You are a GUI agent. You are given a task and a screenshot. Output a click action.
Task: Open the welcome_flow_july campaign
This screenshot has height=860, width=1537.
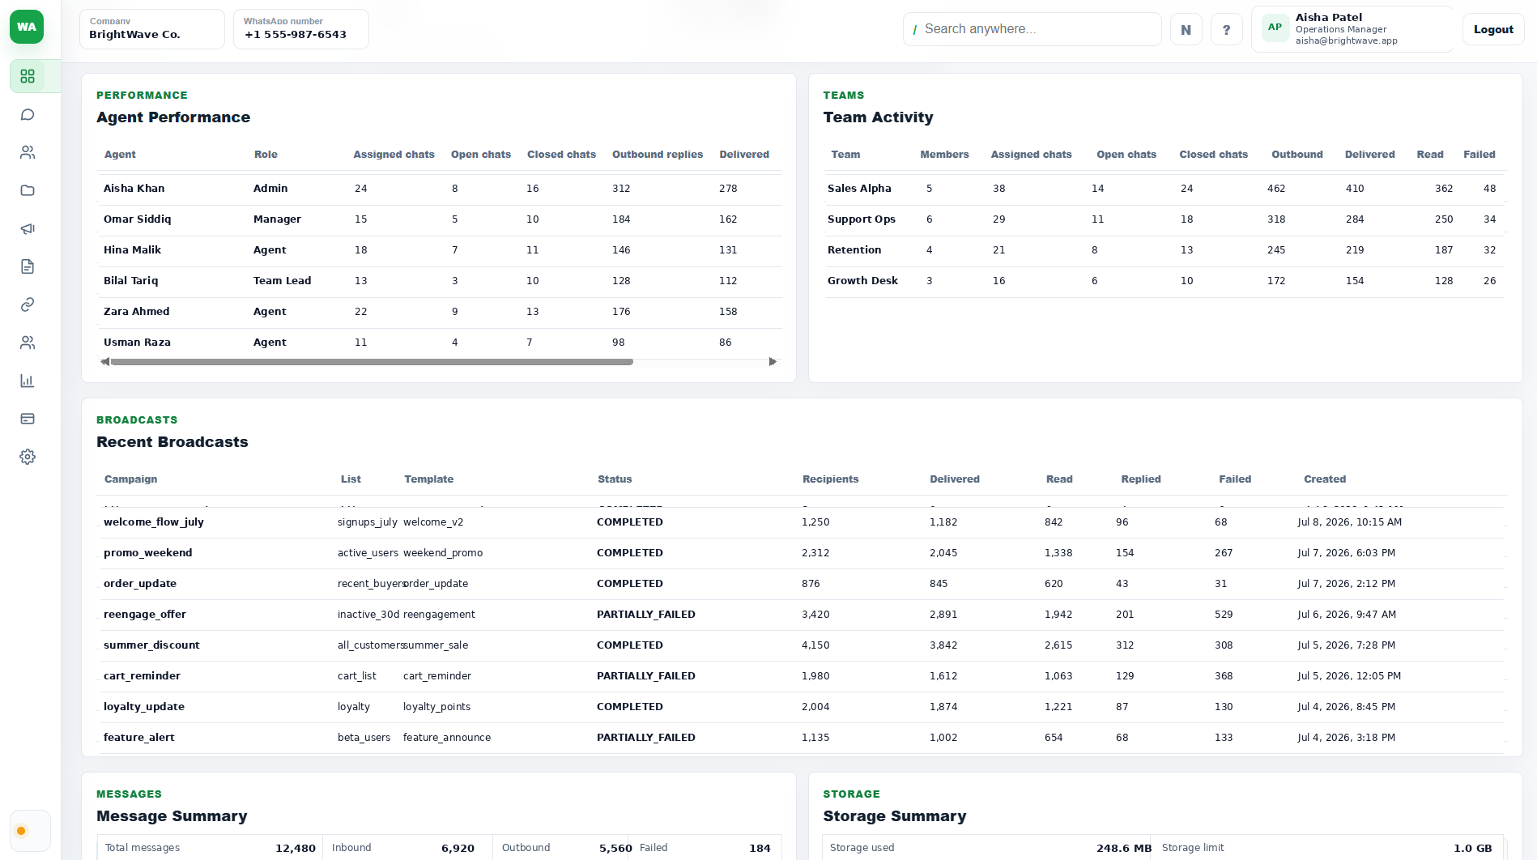pos(154,522)
